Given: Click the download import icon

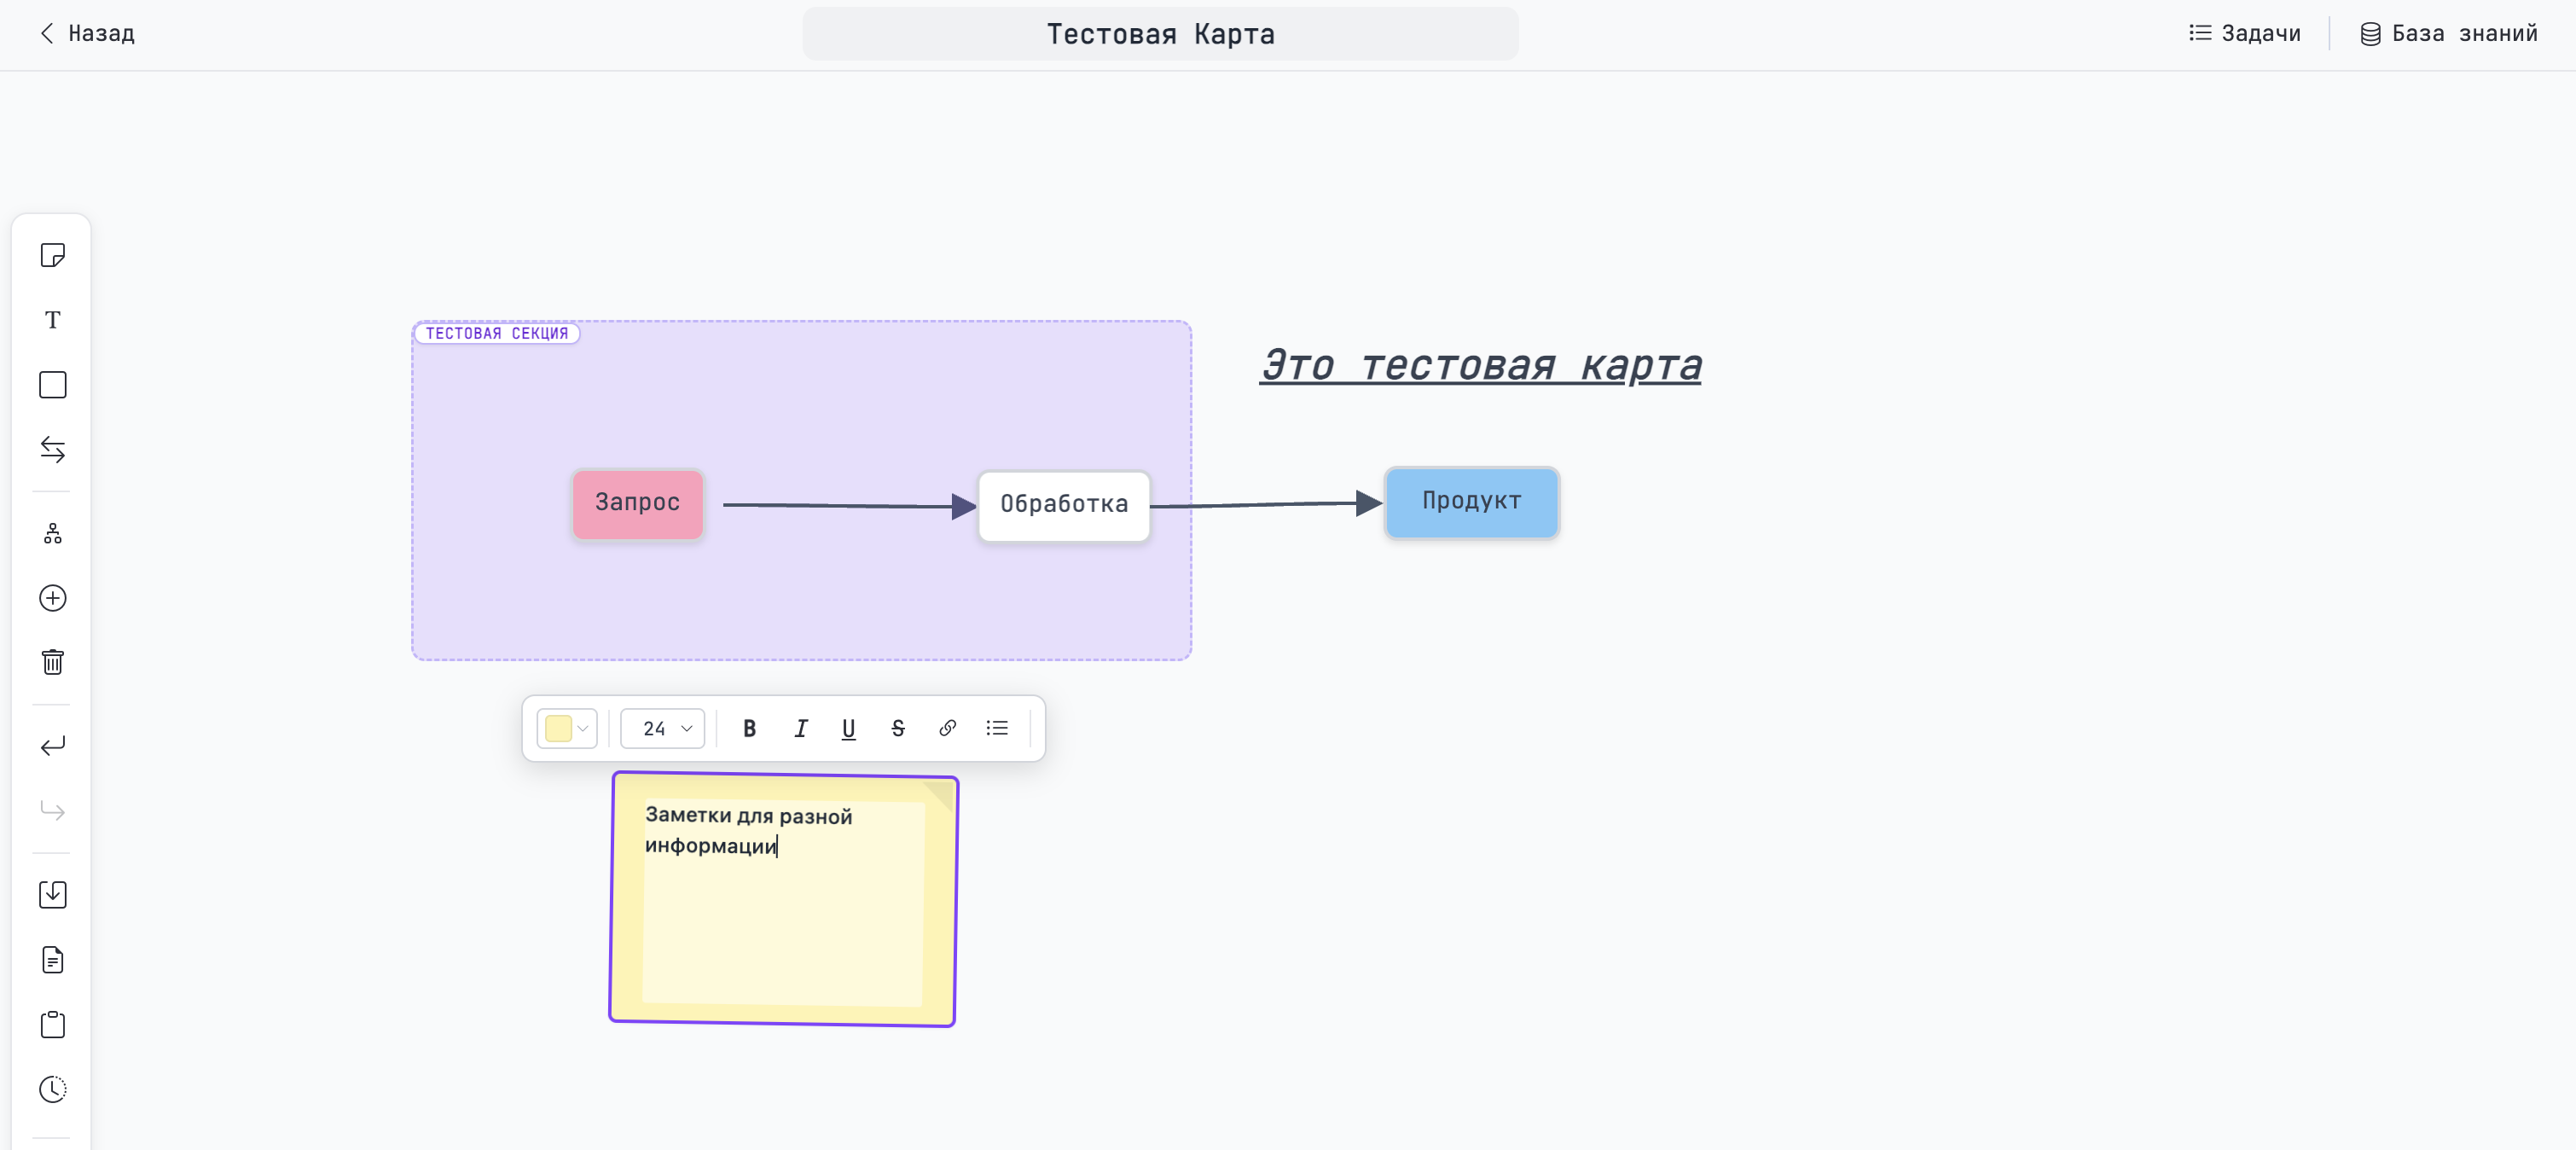Looking at the screenshot, I should (53, 895).
